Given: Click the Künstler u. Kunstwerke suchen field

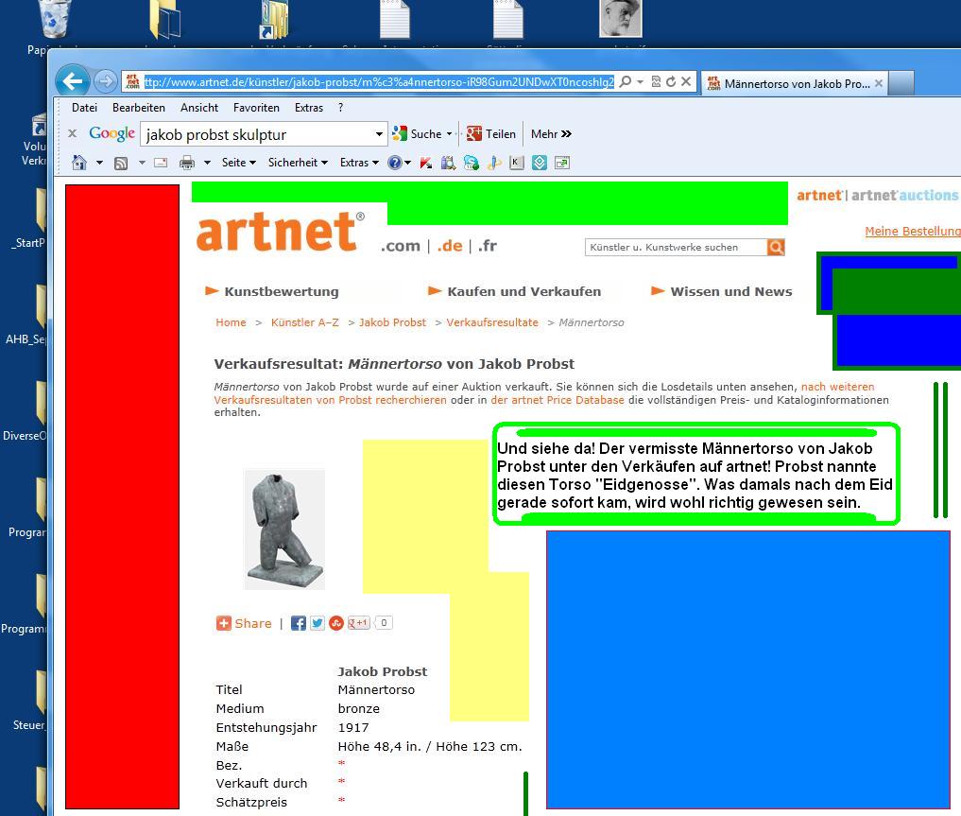Looking at the screenshot, I should 676,247.
